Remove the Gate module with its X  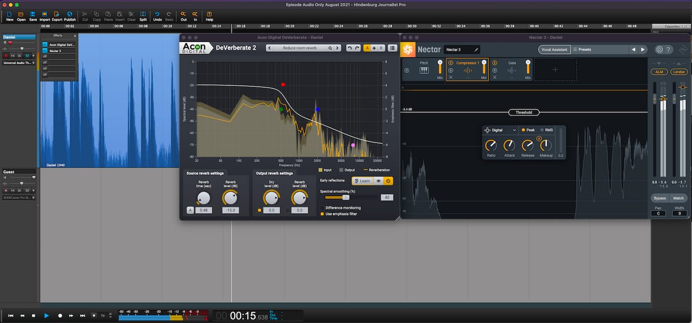(x=495, y=77)
